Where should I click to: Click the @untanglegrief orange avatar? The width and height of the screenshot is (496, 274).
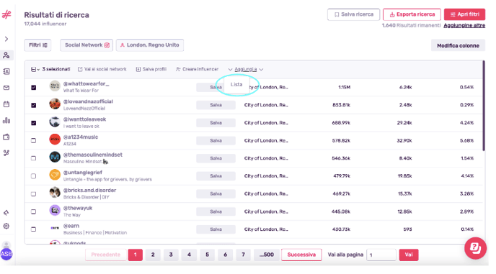(55, 175)
